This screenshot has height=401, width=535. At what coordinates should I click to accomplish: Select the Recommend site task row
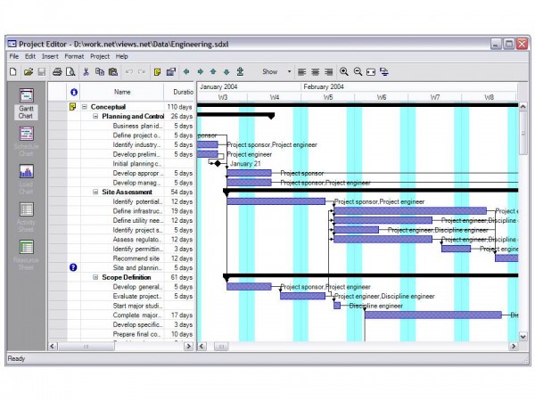pos(121,258)
